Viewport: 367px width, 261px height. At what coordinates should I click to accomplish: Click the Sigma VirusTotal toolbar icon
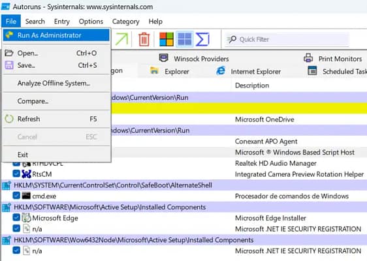click(x=202, y=39)
